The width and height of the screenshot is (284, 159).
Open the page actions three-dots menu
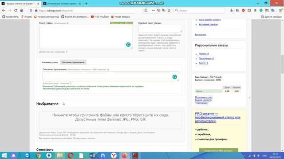(154, 11)
